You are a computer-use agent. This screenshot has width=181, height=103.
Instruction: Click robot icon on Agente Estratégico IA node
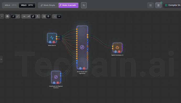(x=117, y=47)
